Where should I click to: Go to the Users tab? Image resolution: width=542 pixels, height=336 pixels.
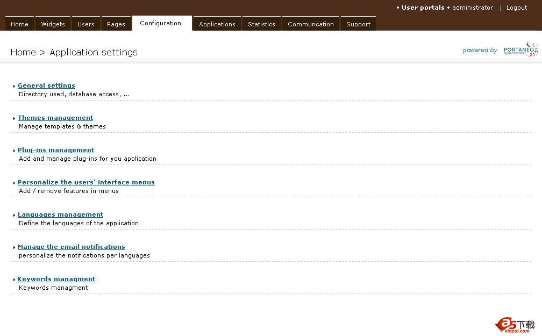85,24
